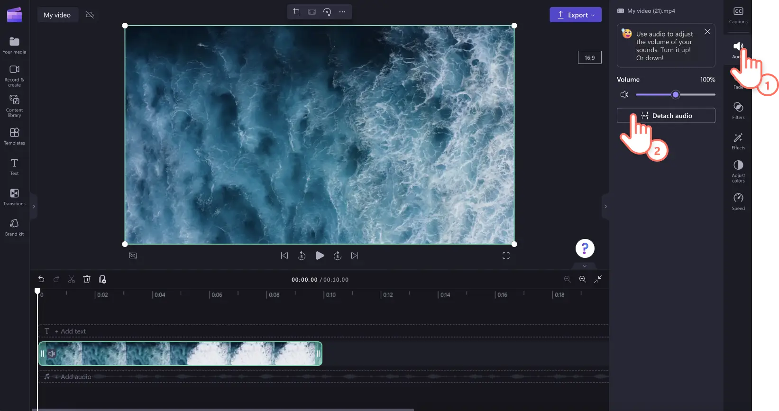Click the Clipchamp logo icon
The width and height of the screenshot is (779, 411).
14,15
